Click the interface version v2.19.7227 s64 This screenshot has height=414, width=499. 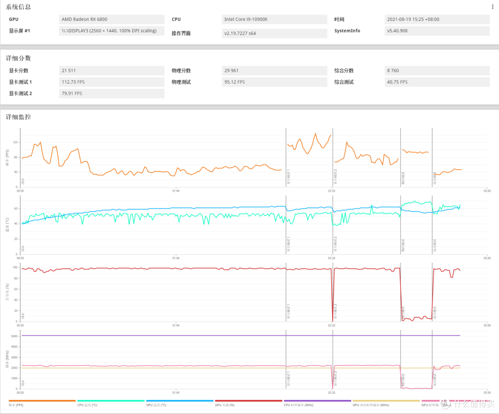tap(274, 33)
